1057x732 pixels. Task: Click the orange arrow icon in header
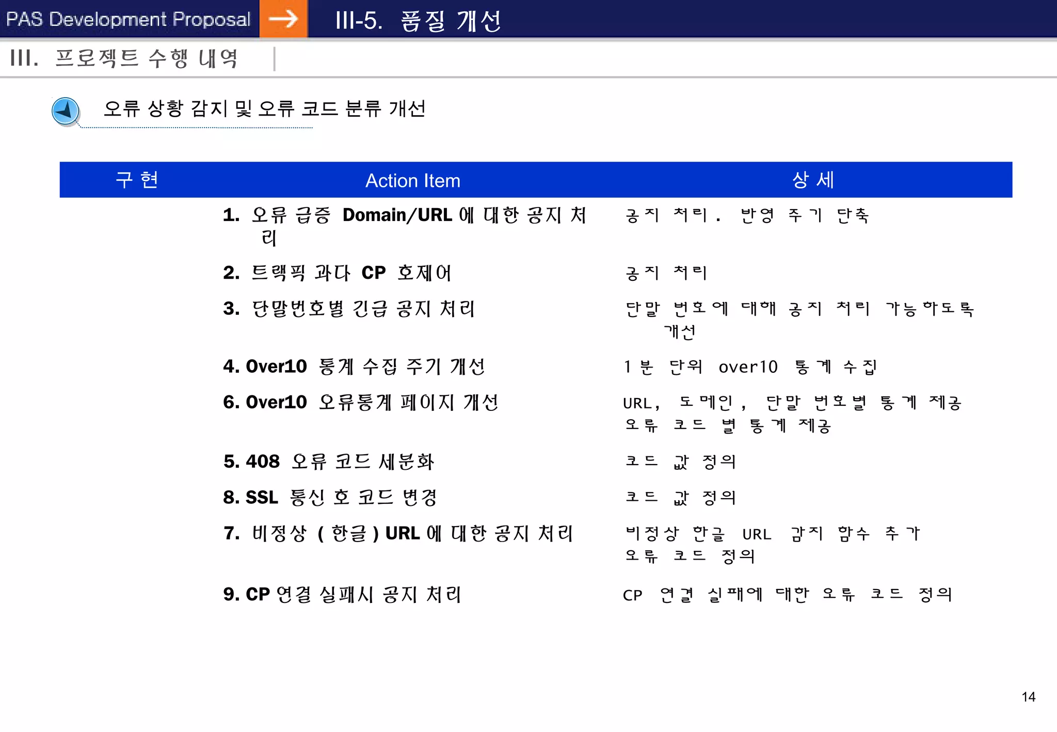(283, 19)
